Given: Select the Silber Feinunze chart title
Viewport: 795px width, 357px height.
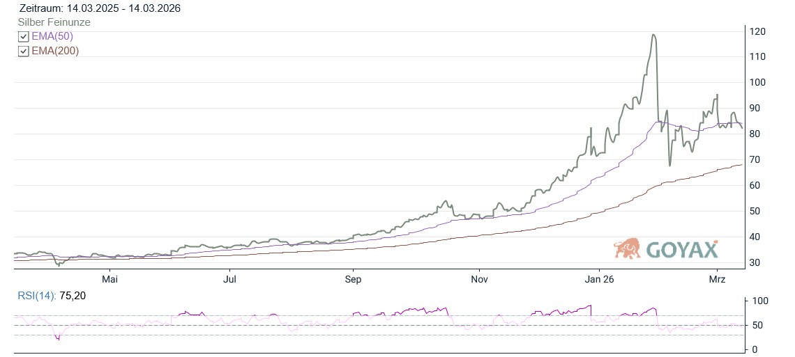Looking at the screenshot, I should point(54,22).
